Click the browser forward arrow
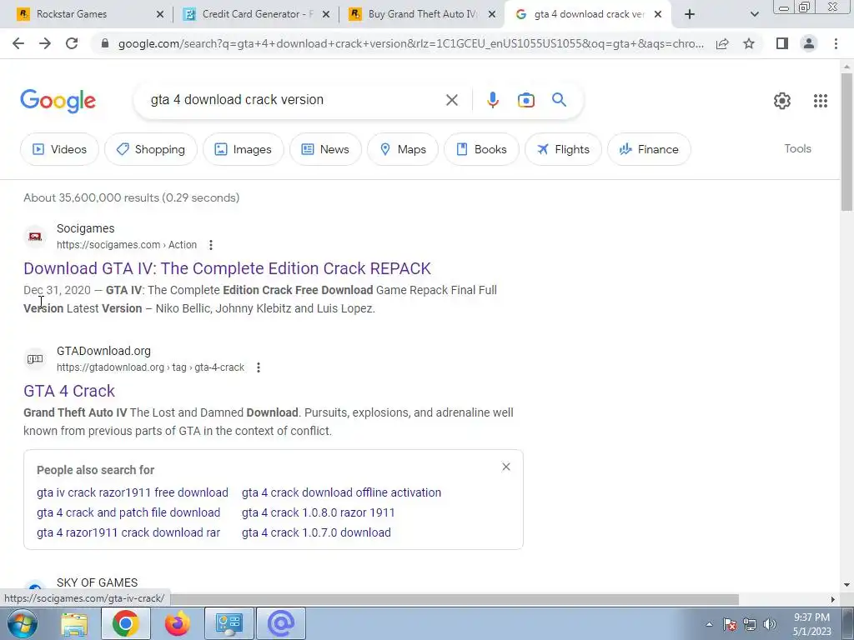 coord(45,43)
